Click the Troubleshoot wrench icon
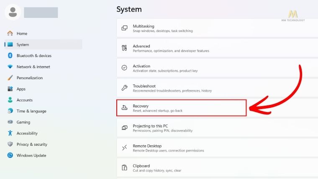This screenshot has height=179, width=318. (x=124, y=88)
